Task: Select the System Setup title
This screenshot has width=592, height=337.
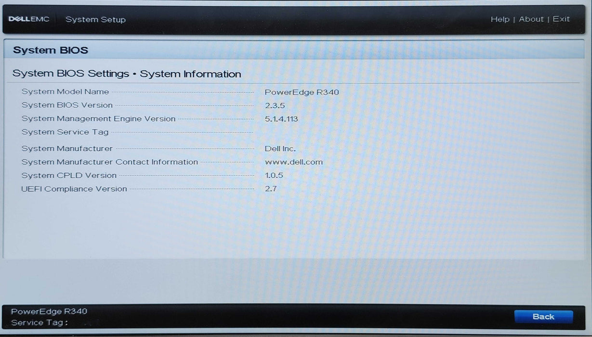Action: coord(95,20)
